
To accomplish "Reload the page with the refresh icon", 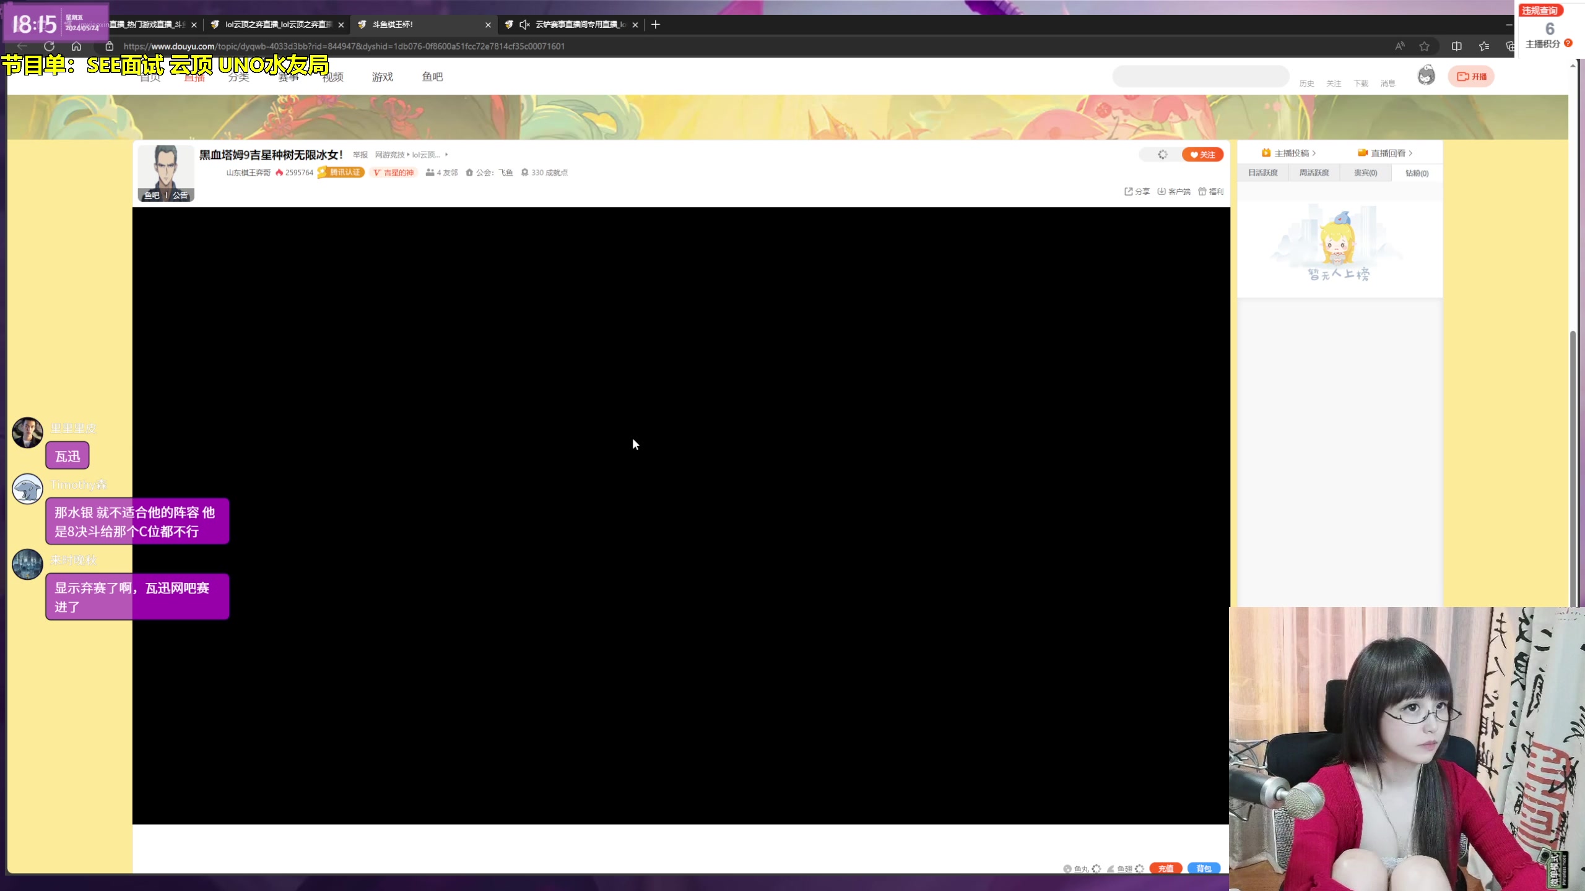I will pos(50,46).
